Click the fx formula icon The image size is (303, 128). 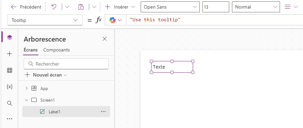point(98,20)
